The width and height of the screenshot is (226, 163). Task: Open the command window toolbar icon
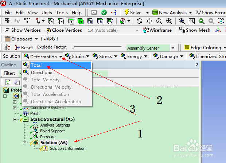pyautogui.click(x=94, y=13)
